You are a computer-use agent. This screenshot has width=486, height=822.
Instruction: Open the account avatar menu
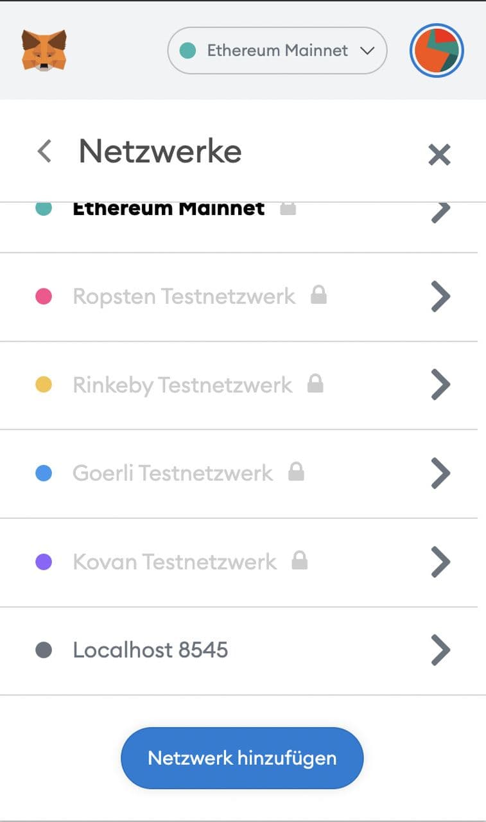pos(437,50)
